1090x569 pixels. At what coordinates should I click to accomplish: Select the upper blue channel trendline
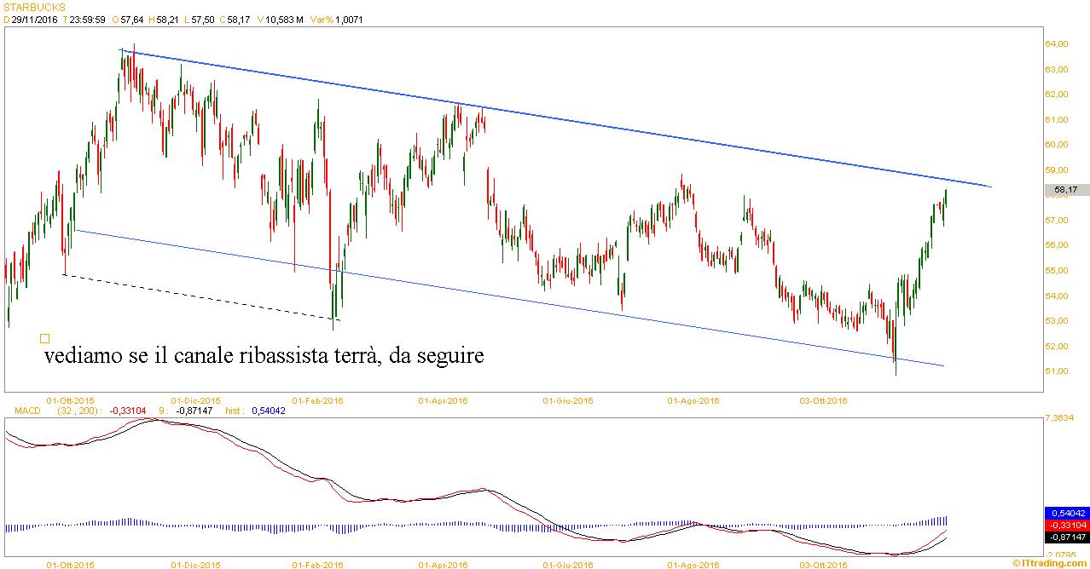[554, 118]
